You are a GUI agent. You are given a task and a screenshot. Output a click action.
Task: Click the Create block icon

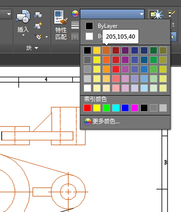[38, 15]
